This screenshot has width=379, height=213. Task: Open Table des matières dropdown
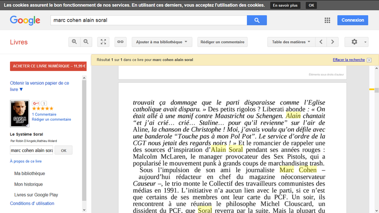tap(291, 42)
